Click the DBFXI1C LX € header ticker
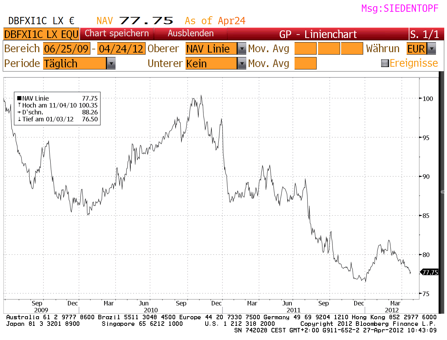This screenshot has width=447, height=340. tap(41, 21)
